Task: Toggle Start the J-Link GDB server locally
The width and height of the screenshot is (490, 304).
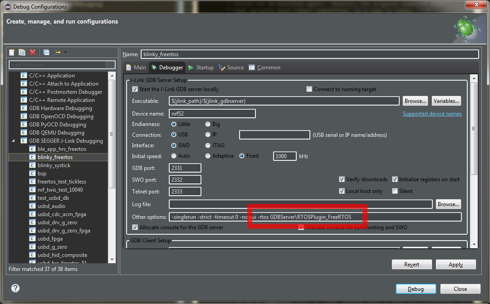Action: (x=135, y=89)
